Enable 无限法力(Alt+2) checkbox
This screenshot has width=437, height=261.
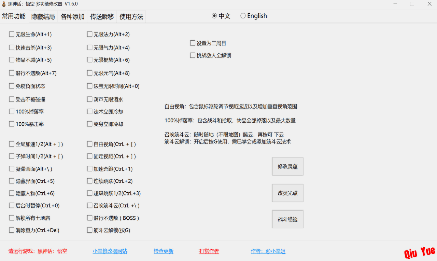(90, 34)
